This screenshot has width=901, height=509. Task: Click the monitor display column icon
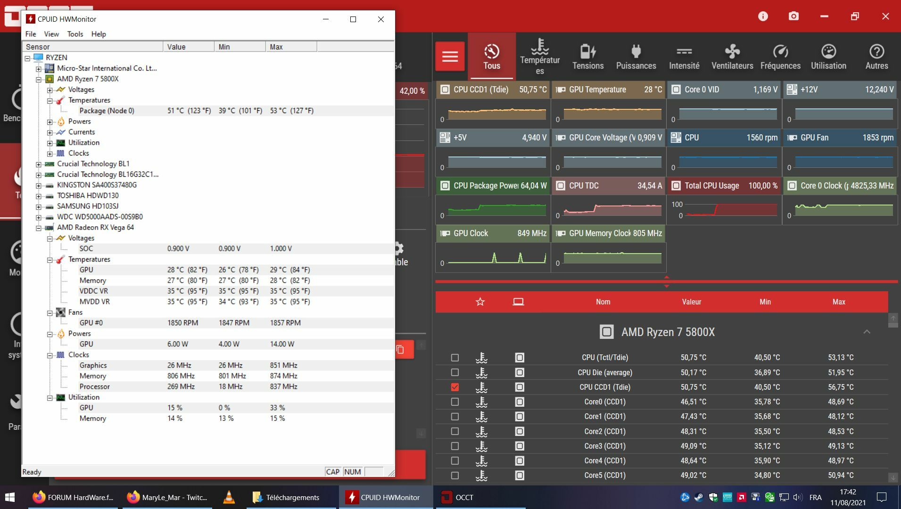(x=518, y=302)
